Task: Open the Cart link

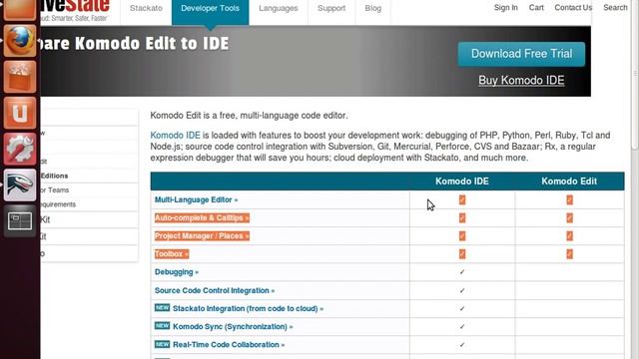Action: 536,7
